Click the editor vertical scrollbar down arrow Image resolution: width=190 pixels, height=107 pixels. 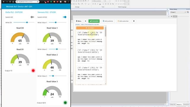click(x=167, y=103)
